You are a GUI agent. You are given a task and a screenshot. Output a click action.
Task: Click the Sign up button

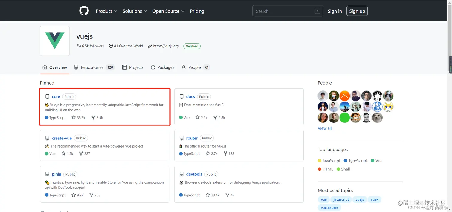click(x=357, y=11)
